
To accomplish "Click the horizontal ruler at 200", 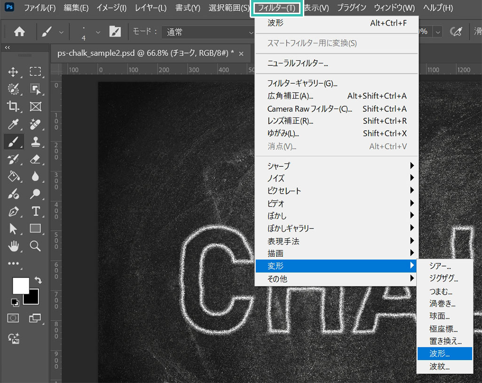I will click(164, 70).
